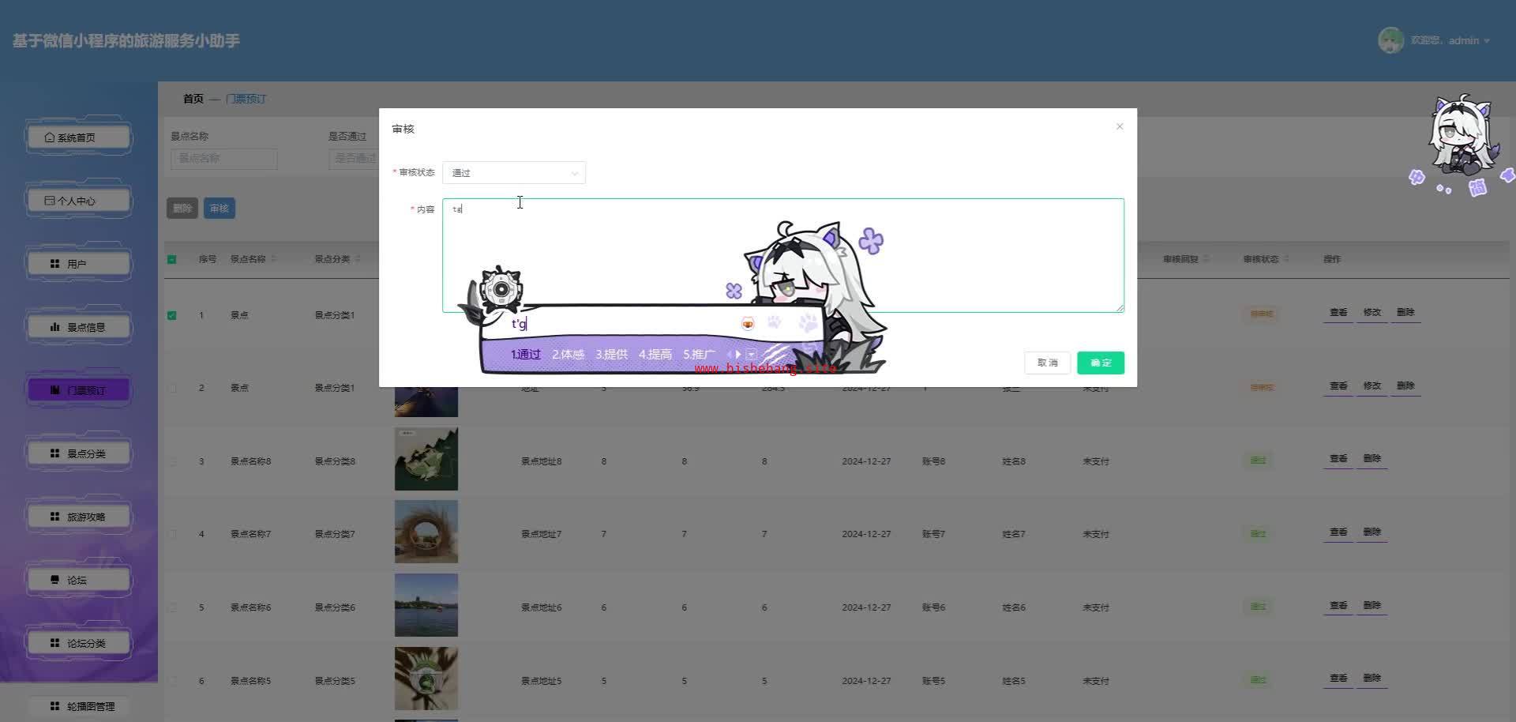
Task: Open 系统首页 from the sidebar
Action: (x=79, y=137)
